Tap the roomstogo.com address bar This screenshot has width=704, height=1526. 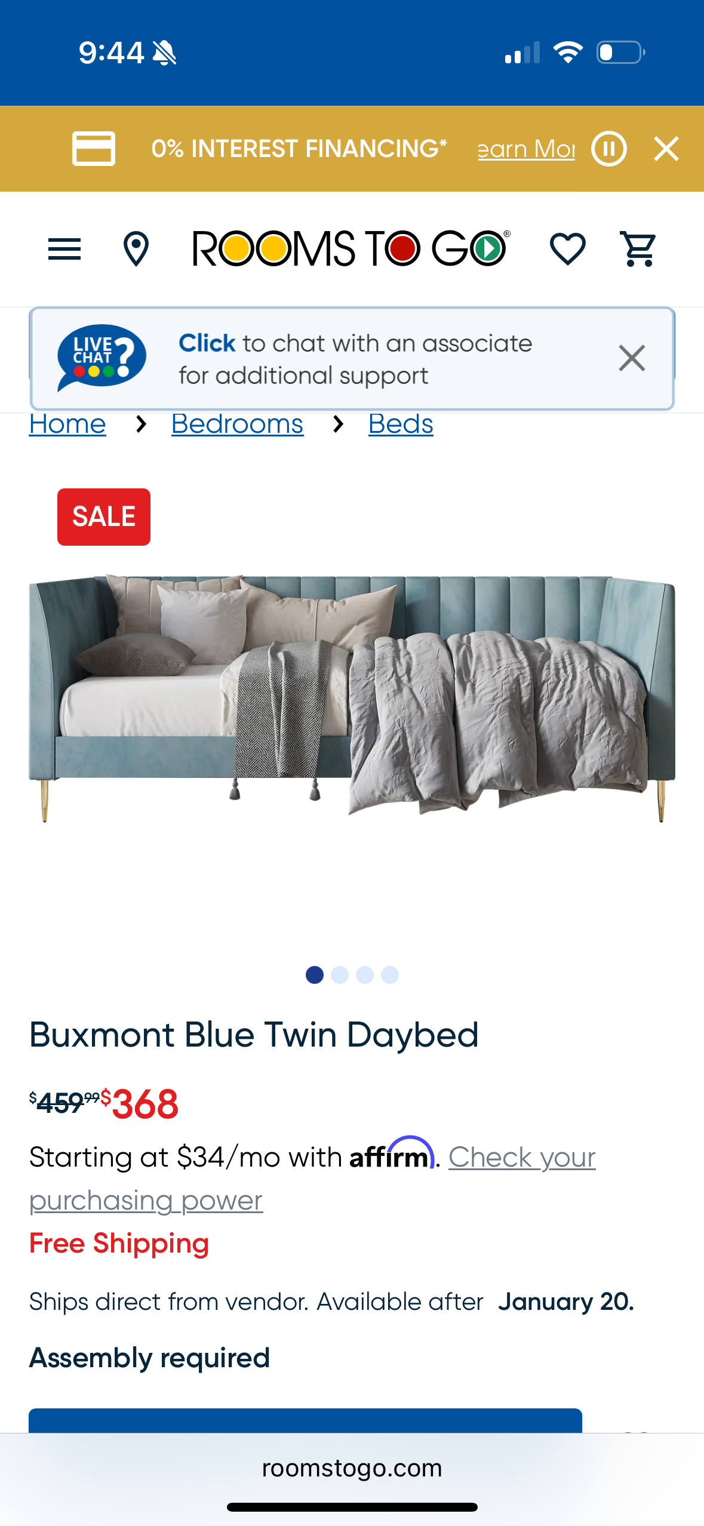pos(352,1468)
